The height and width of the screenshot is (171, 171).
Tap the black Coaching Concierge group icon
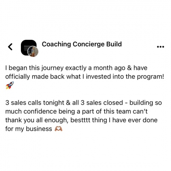coord(29,47)
